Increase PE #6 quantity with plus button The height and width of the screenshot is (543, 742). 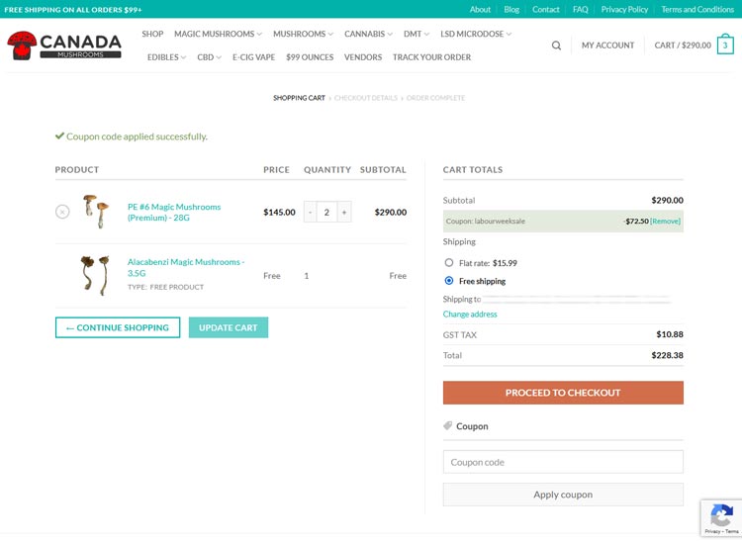pos(344,212)
